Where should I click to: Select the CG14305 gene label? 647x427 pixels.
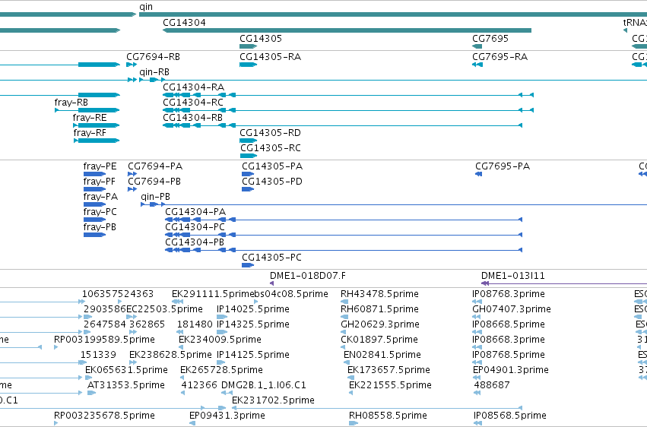pos(261,39)
